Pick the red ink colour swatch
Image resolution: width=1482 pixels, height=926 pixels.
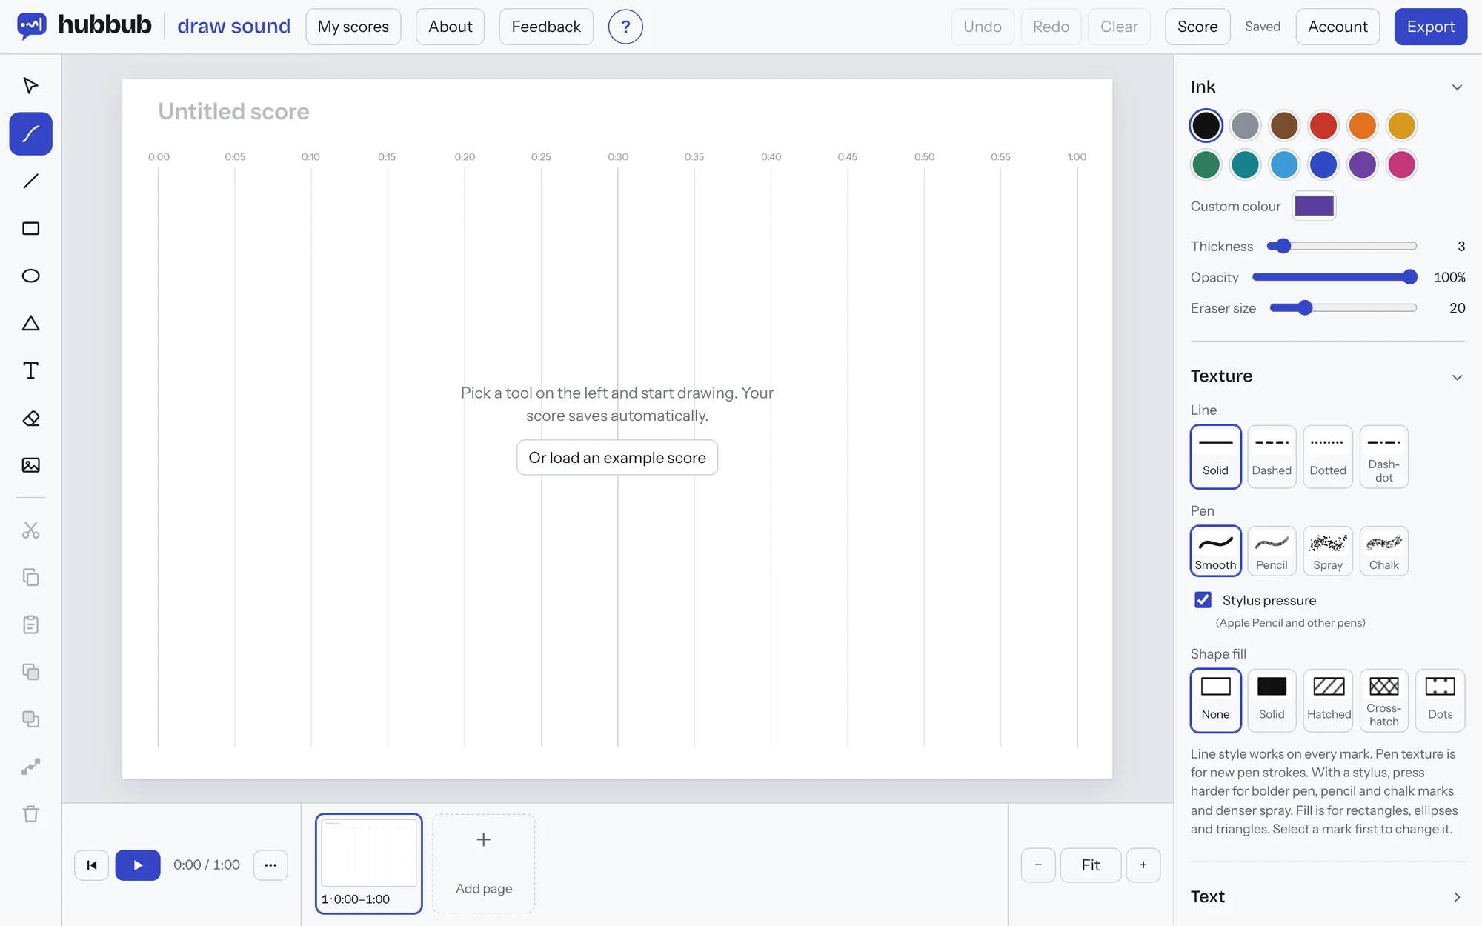click(1323, 126)
